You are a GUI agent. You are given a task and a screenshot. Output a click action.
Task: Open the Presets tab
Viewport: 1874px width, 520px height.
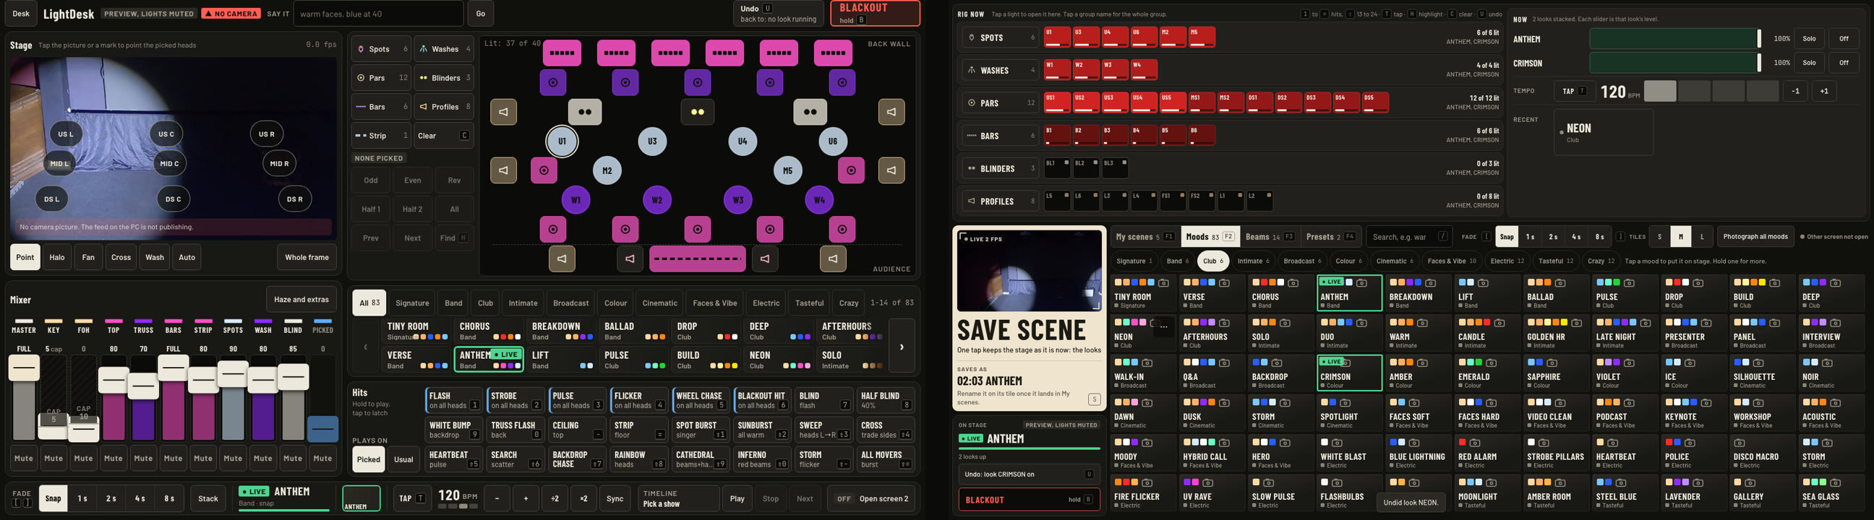point(1330,237)
